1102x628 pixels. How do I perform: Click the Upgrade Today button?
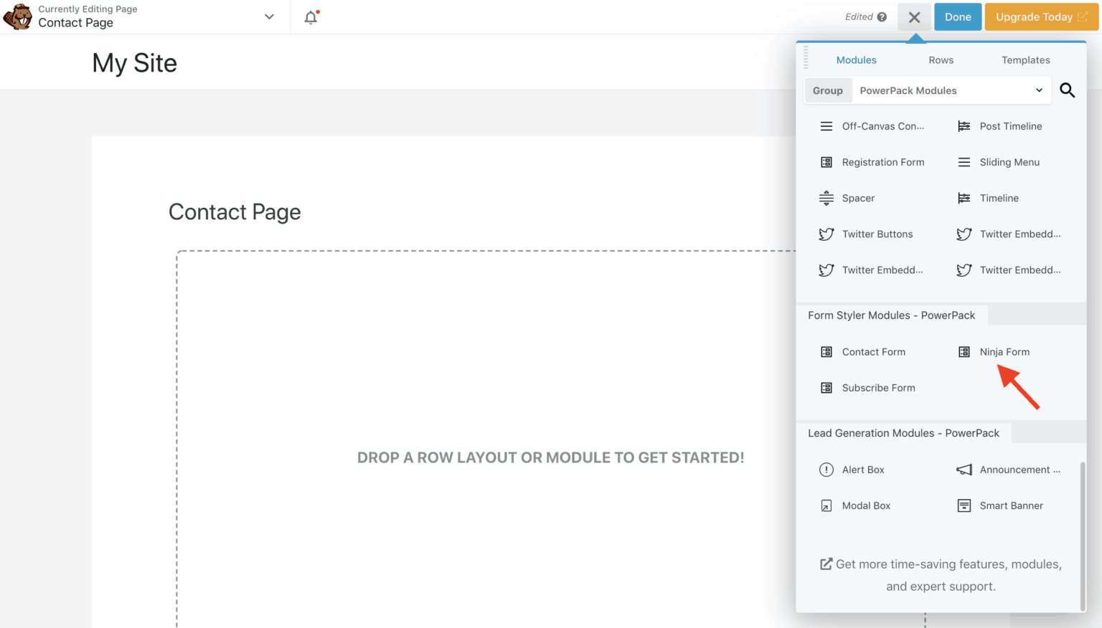tap(1040, 16)
